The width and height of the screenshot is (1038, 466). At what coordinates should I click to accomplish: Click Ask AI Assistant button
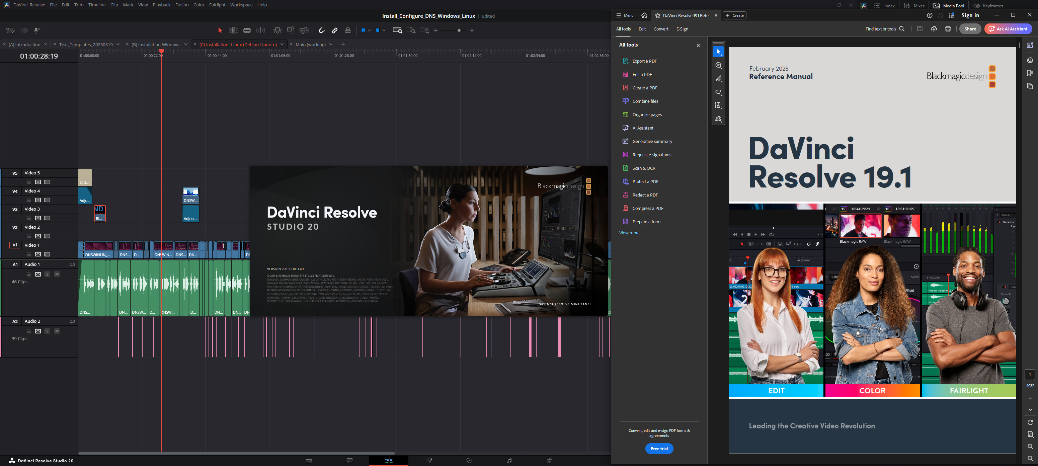click(1008, 28)
